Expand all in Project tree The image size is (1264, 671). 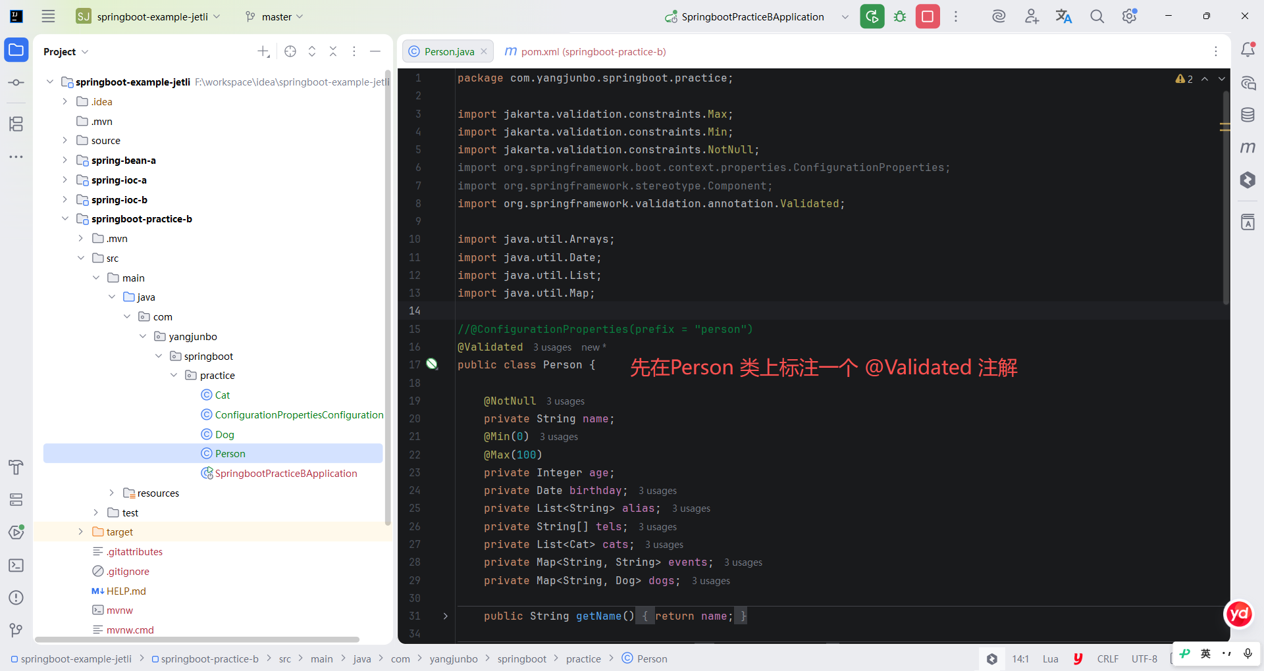[x=312, y=51]
